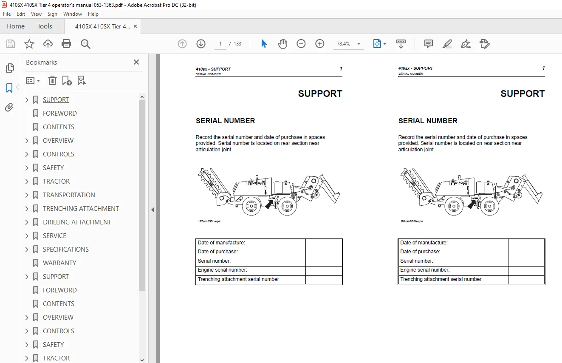Expand the TRENCHING ATTACHMENT bookmark
Screen dimensions: 562x363
pos(27,209)
